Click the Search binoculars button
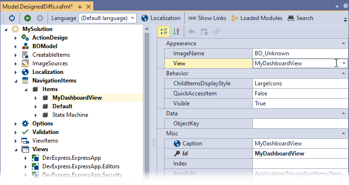 click(x=300, y=18)
